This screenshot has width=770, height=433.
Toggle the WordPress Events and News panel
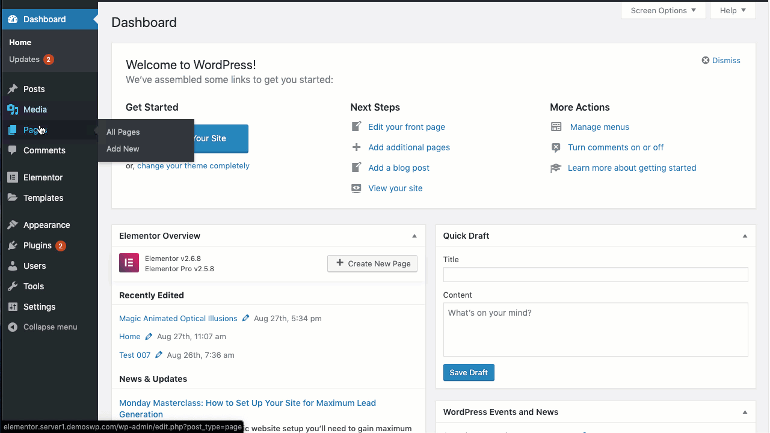pyautogui.click(x=745, y=412)
